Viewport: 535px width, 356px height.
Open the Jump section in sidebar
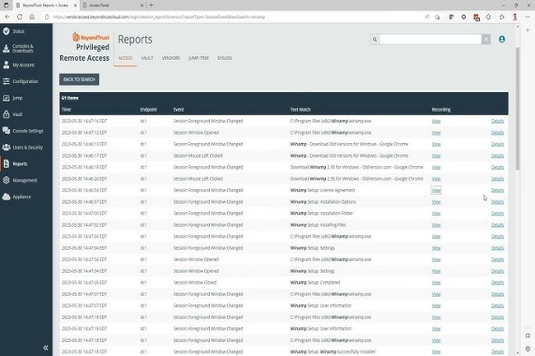click(16, 98)
